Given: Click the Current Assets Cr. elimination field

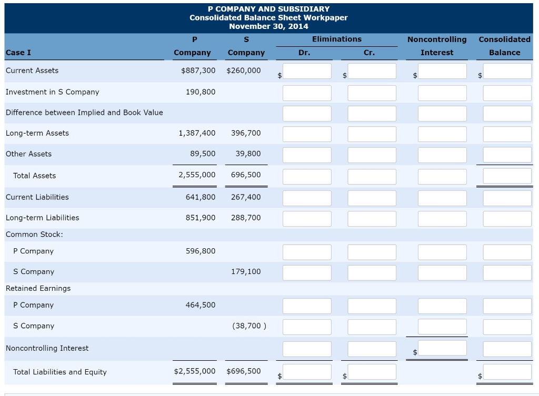Looking at the screenshot, I should 372,70.
